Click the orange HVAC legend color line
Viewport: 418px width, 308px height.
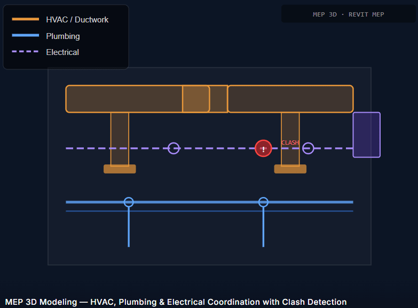coord(25,19)
